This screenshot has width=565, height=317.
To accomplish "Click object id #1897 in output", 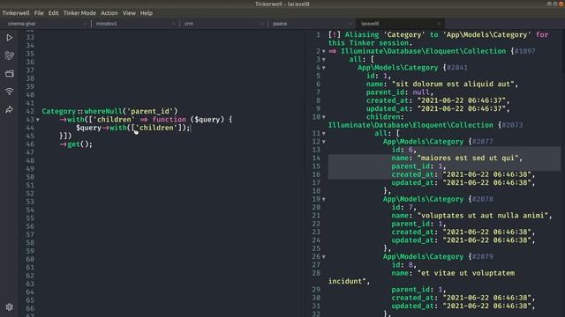I will tap(524, 51).
